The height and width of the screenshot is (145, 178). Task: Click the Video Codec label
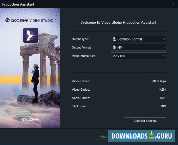(x=81, y=90)
